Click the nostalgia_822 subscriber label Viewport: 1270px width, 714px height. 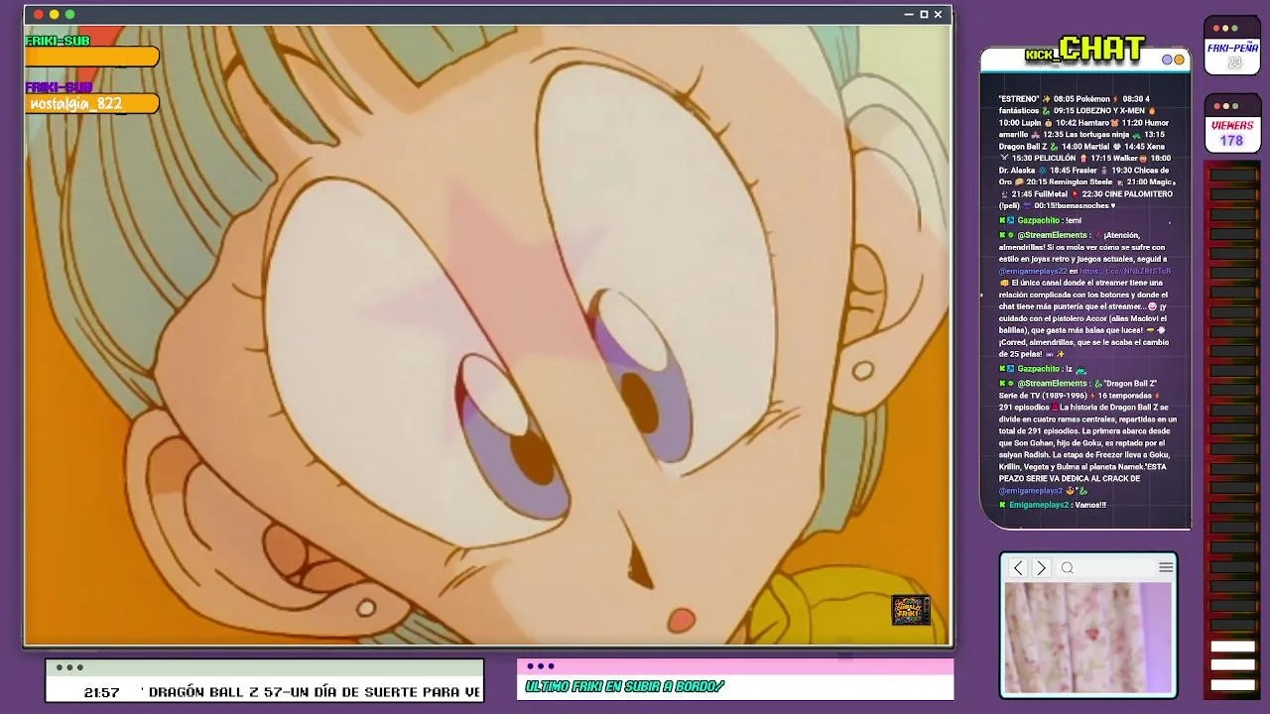(76, 103)
